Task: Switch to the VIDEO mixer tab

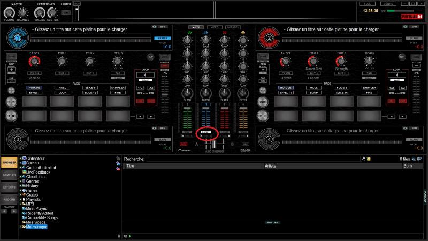Action: [214, 27]
